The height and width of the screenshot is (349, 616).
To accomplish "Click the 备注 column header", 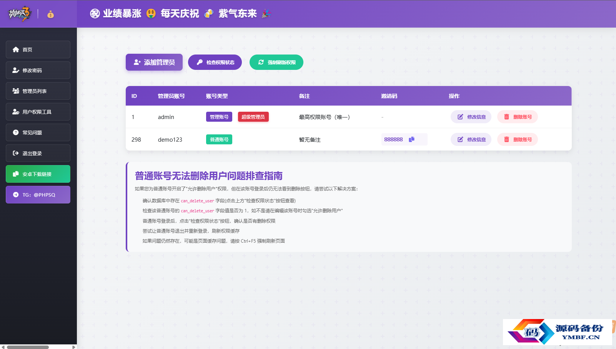I will (305, 96).
